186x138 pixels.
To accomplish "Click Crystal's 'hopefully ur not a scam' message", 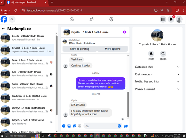I will [90, 113].
